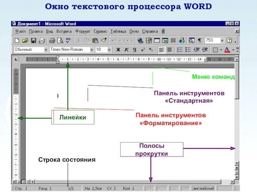257x192 pixels.
Task: Click the ВДЛ status bar indicator
Action: click(x=174, y=188)
